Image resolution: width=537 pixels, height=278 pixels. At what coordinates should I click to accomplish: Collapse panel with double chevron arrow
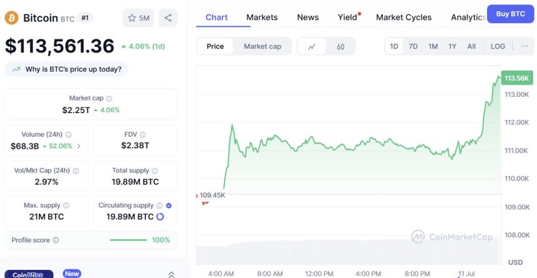point(171,274)
